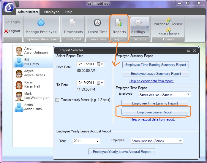Open the first export data help link
Viewport: 207px width, 163px height.
tap(151, 81)
